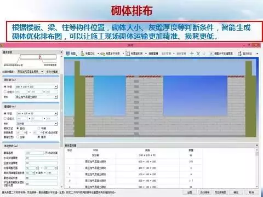This screenshot has height=197, width=263.
Task: Select the 'all' filler position radio
Action: pos(18,137)
